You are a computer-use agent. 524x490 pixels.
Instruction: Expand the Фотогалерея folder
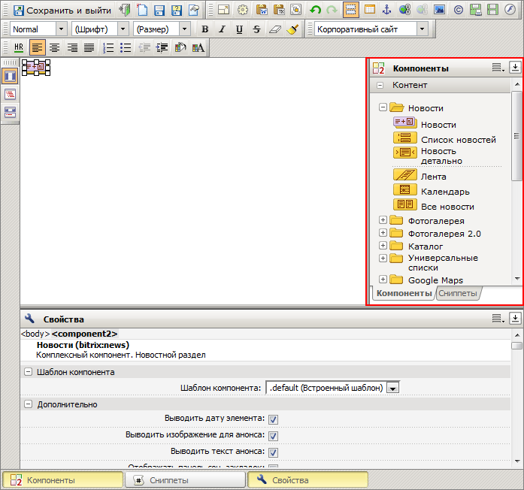[x=383, y=219]
